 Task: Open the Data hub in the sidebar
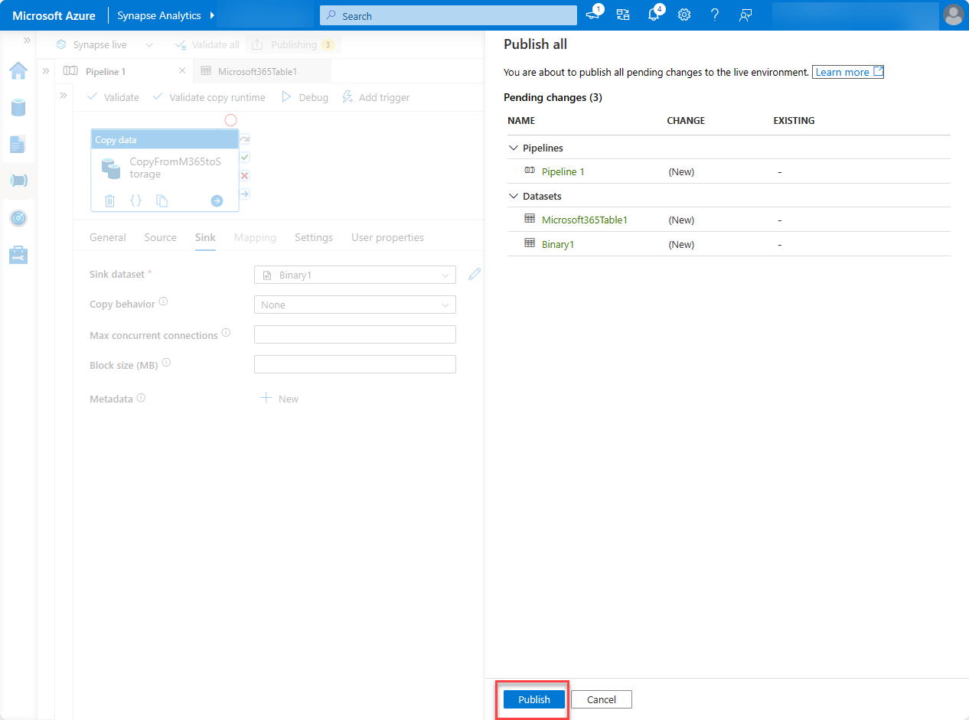tap(18, 107)
